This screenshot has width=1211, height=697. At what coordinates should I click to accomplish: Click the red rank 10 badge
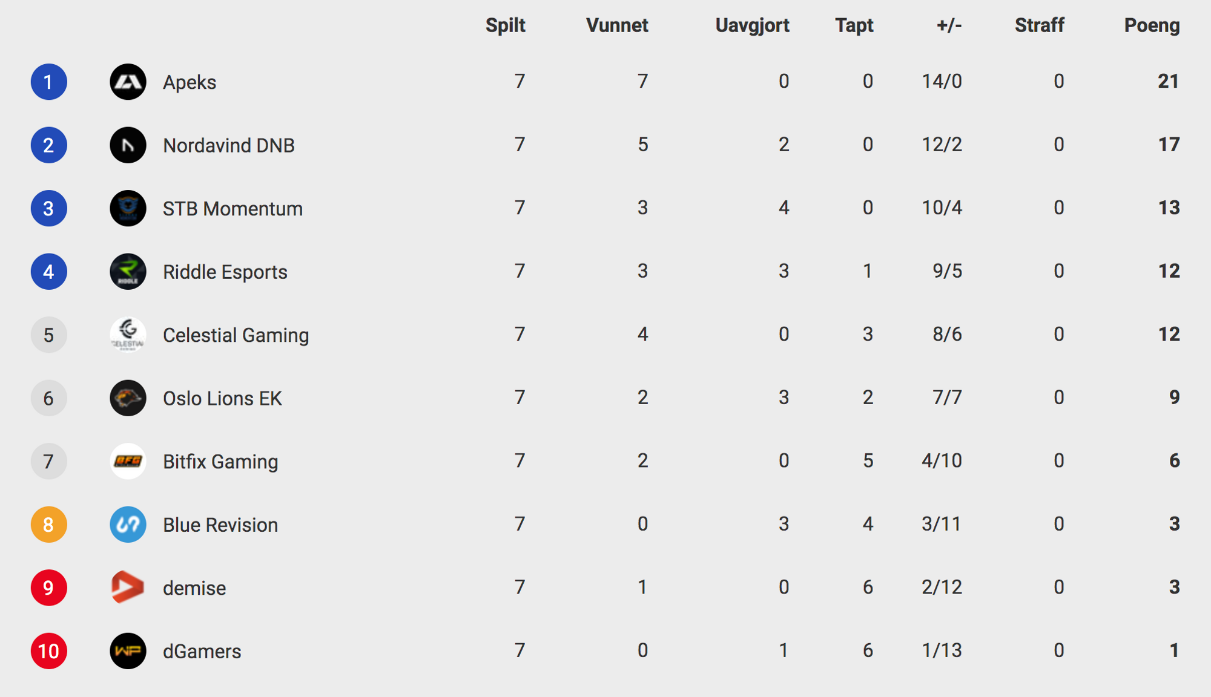coord(48,651)
